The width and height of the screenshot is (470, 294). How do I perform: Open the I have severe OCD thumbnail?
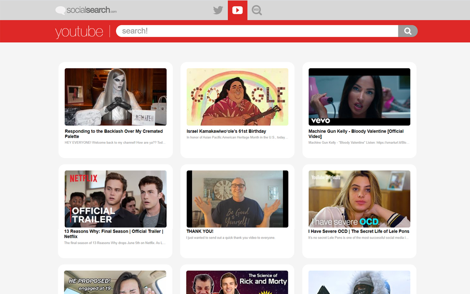coord(359,199)
